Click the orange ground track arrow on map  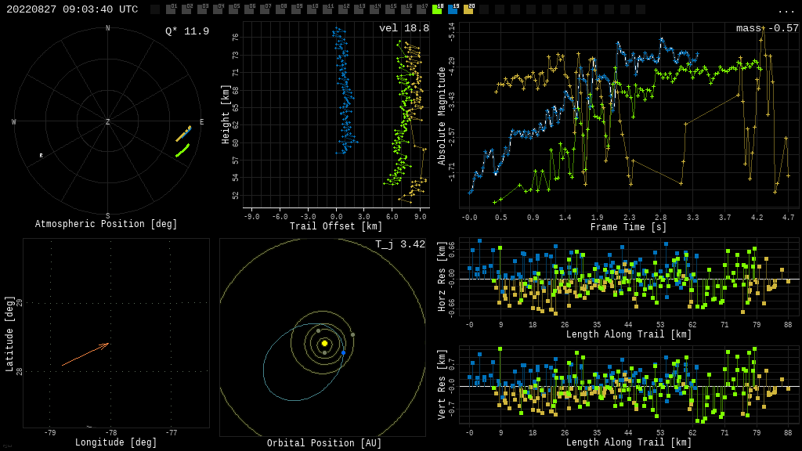point(85,354)
